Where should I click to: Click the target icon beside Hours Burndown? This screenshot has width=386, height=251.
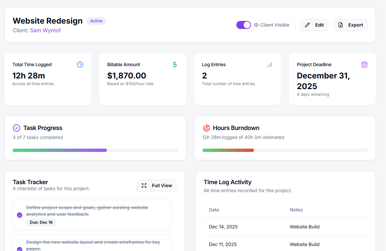(x=206, y=128)
